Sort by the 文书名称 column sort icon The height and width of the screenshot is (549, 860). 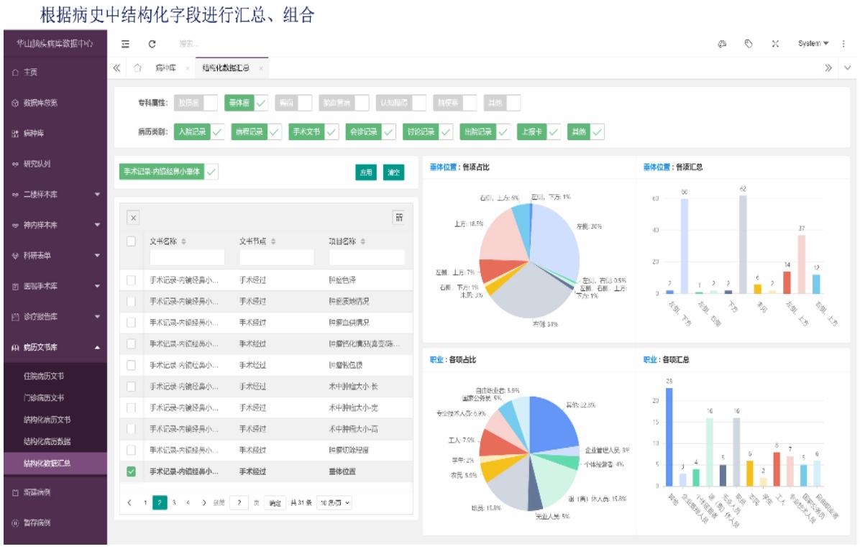point(184,241)
